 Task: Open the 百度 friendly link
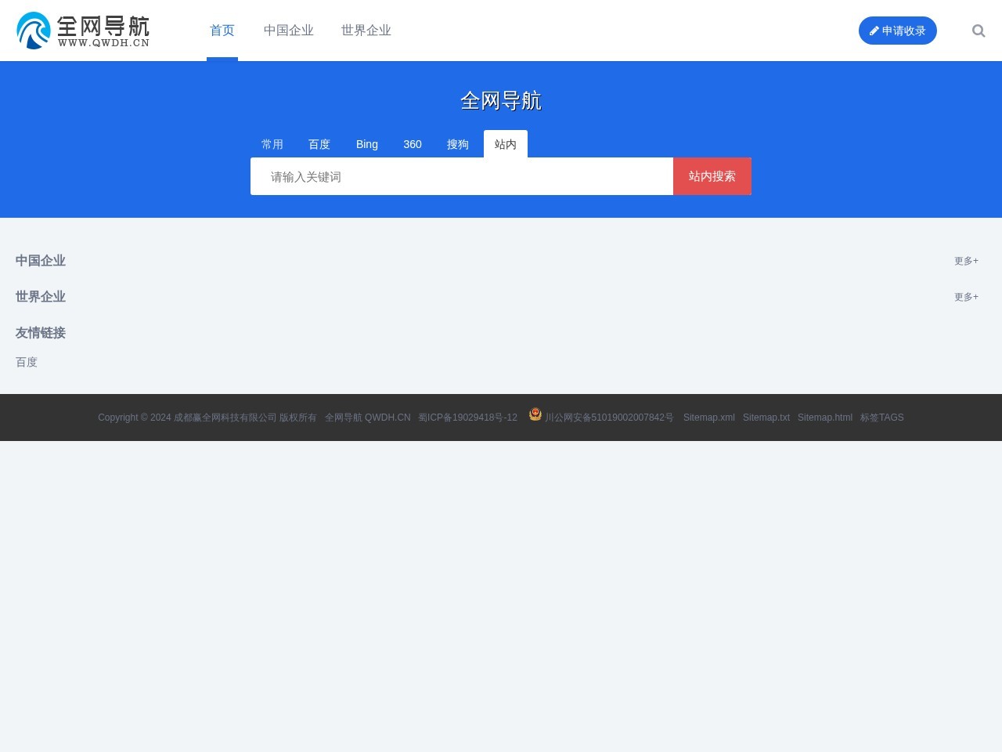click(27, 362)
